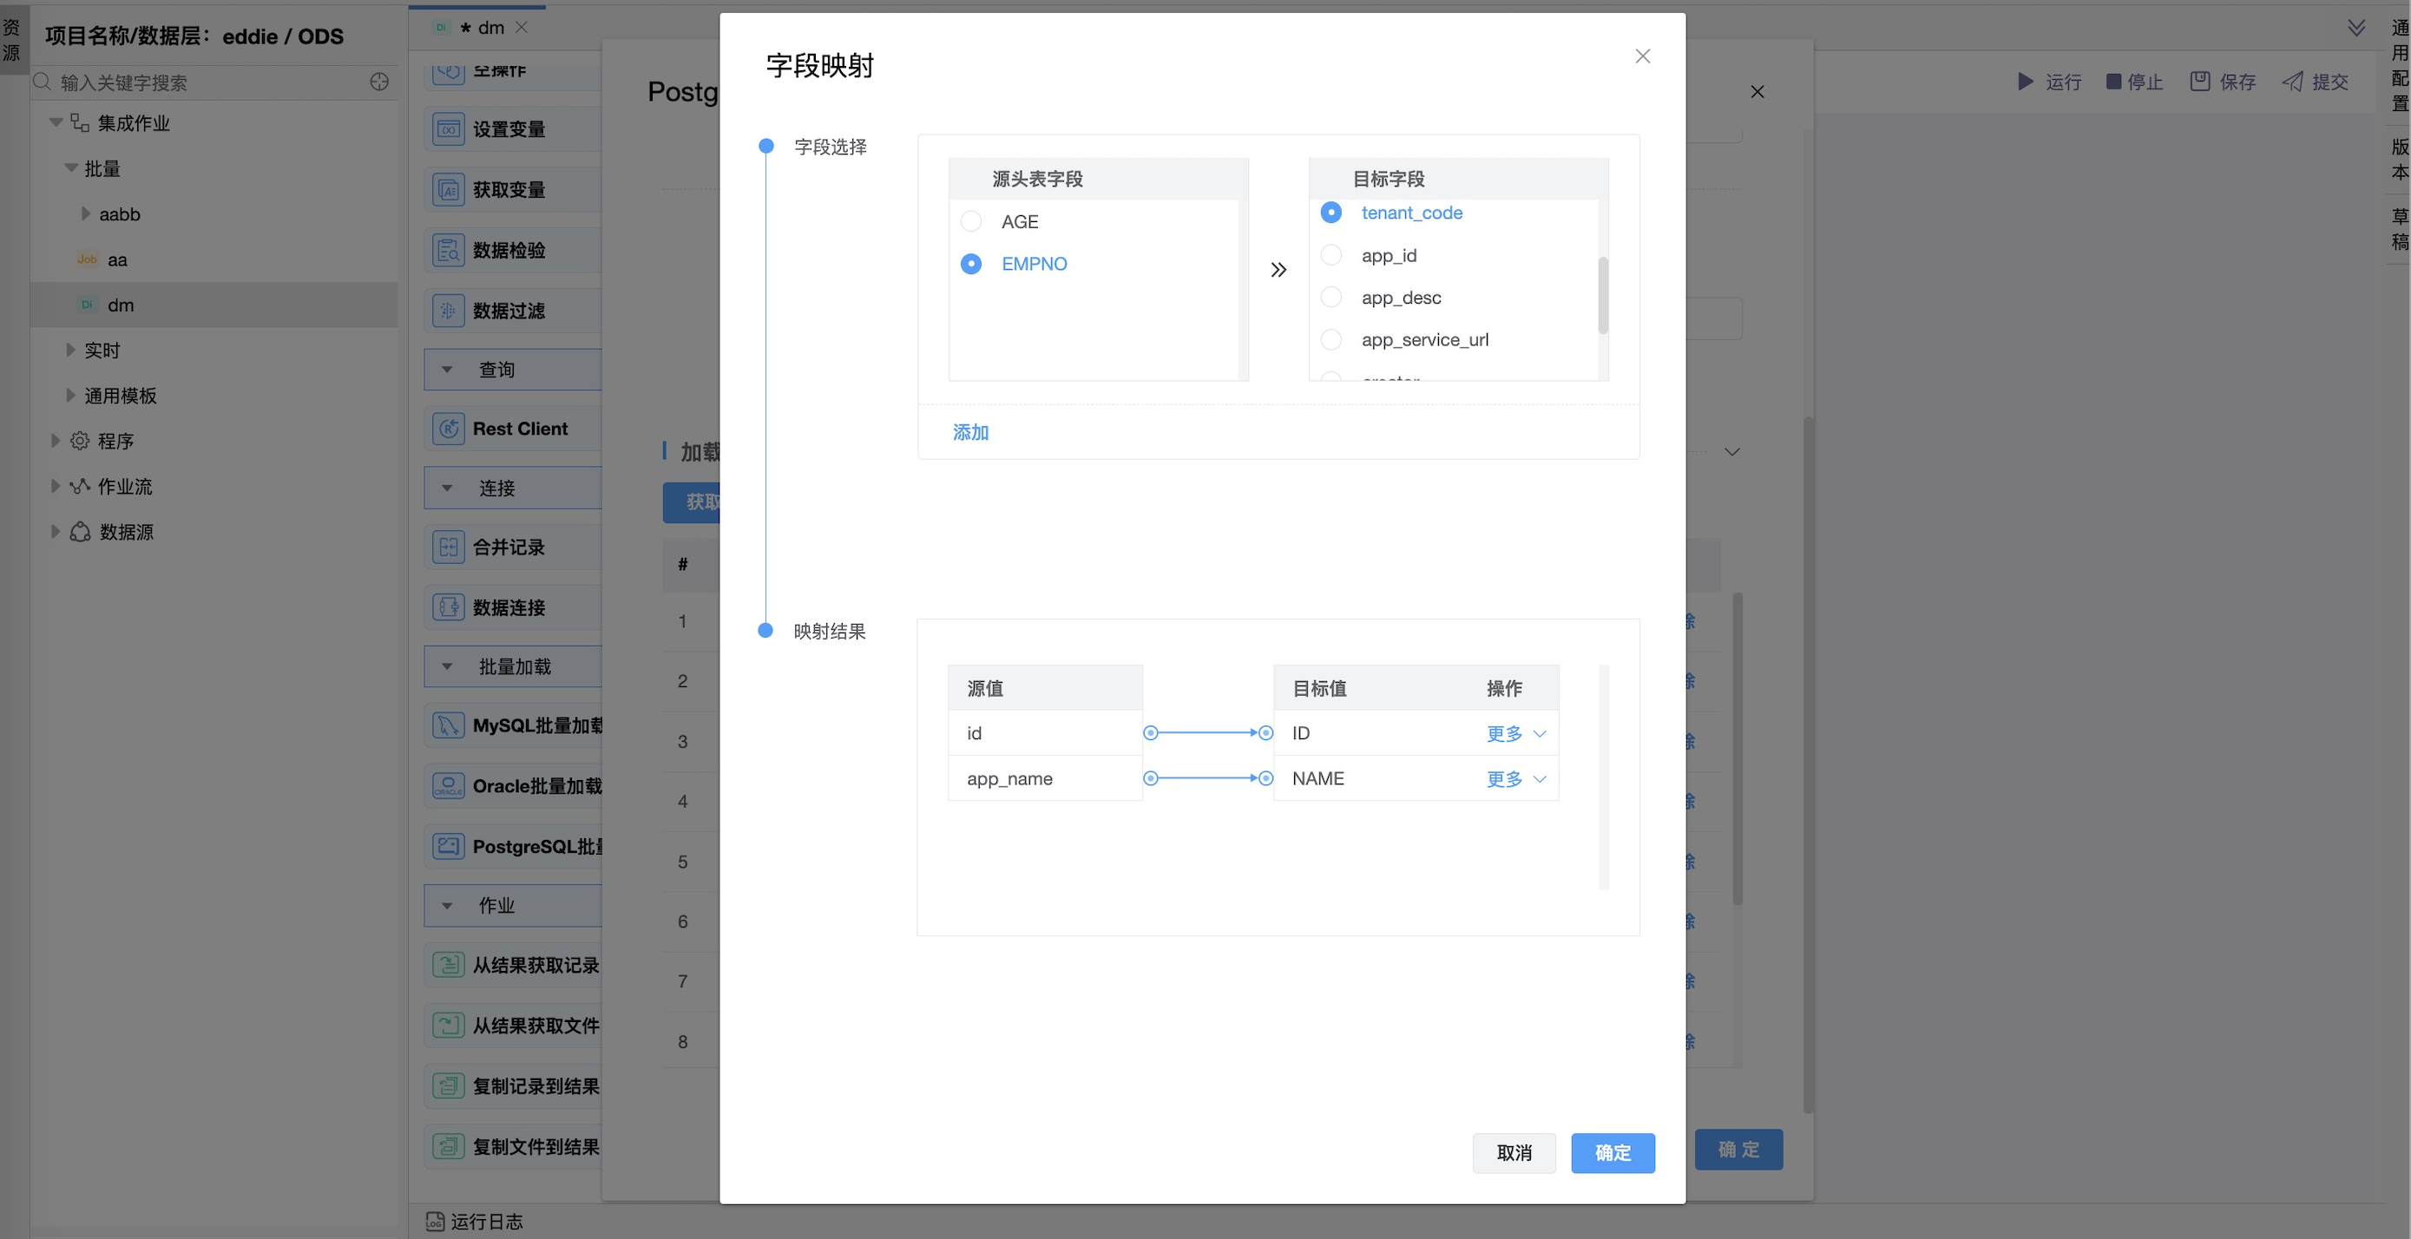2411x1239 pixels.
Task: Select the dm job in the tree
Action: coord(121,305)
